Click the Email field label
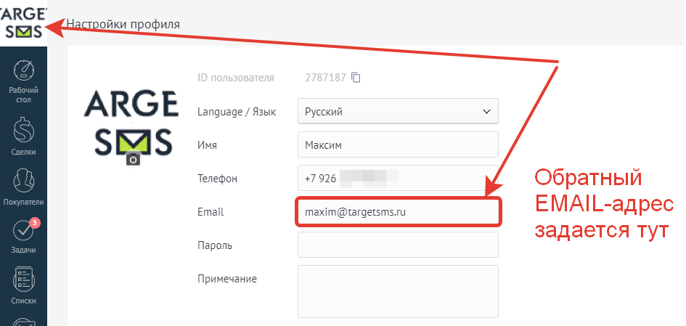The height and width of the screenshot is (326, 686). coord(211,212)
